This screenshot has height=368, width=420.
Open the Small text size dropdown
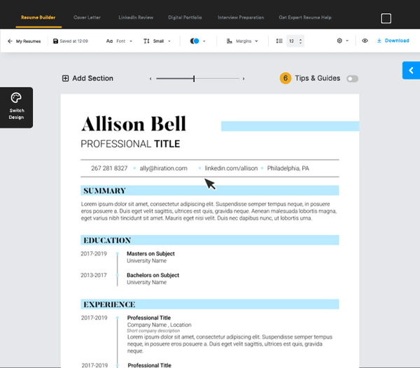click(x=157, y=41)
